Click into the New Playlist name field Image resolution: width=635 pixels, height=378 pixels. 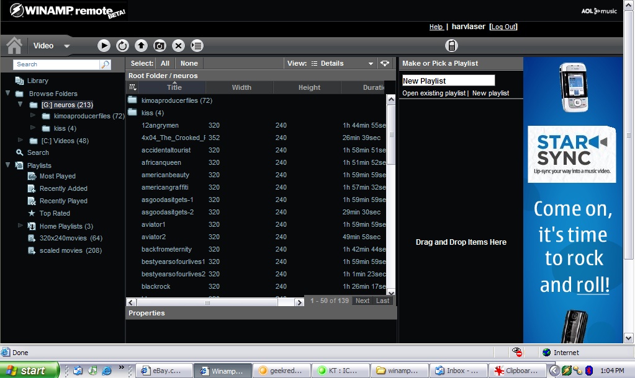pyautogui.click(x=448, y=81)
